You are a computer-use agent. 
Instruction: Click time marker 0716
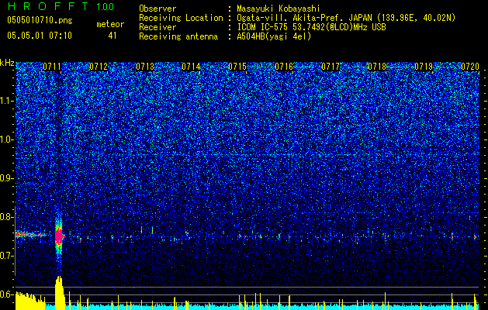[284, 67]
